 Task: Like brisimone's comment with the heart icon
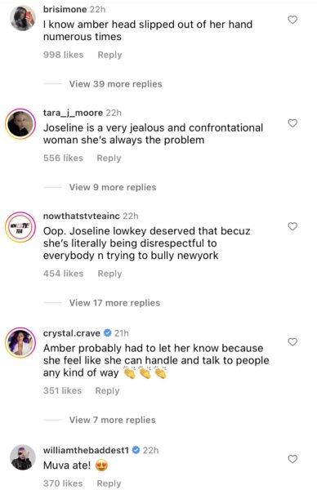click(x=292, y=20)
